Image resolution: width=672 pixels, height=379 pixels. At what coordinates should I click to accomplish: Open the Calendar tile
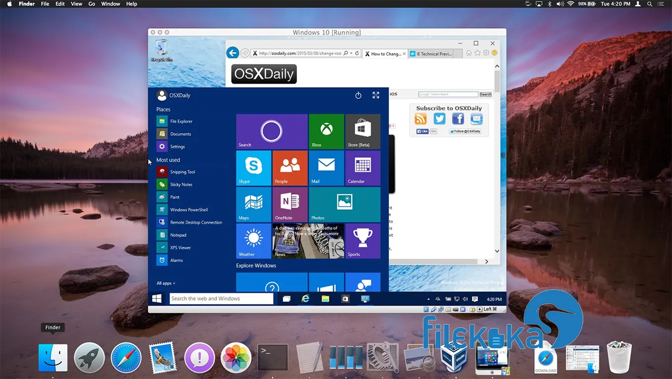(x=363, y=168)
